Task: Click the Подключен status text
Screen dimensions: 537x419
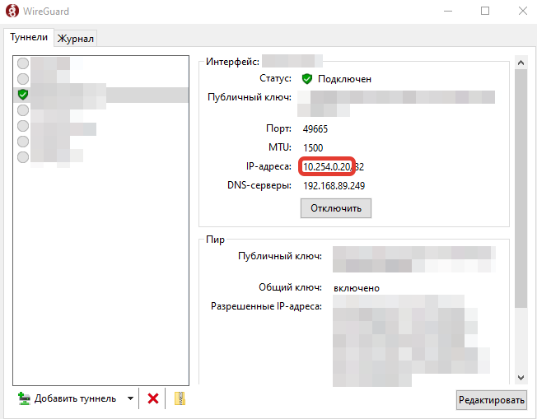Action: [x=344, y=79]
